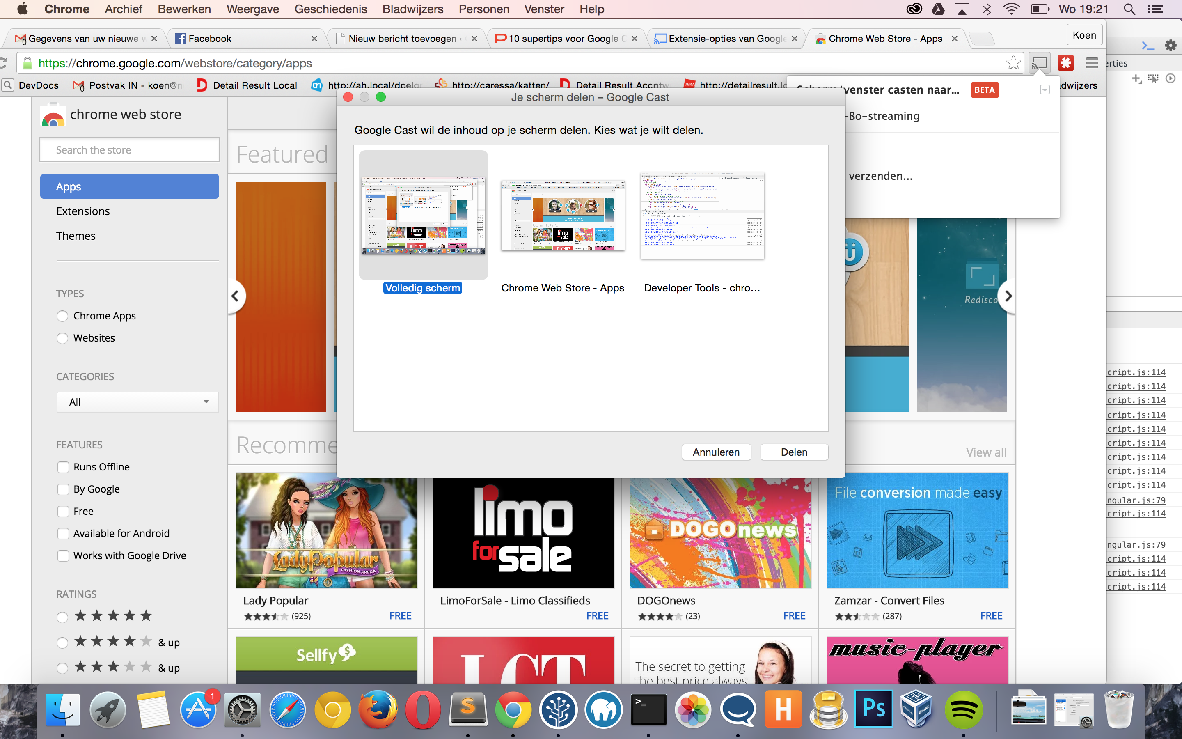The image size is (1182, 739).
Task: Open Spotify from the dock
Action: click(963, 709)
